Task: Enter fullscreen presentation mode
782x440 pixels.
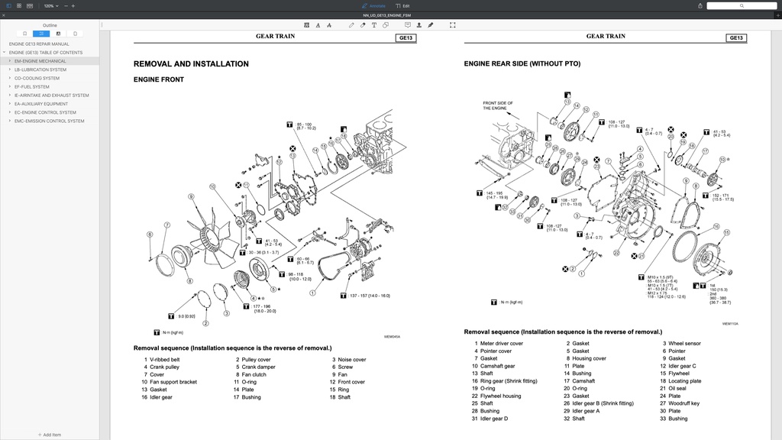Action: 453,24
